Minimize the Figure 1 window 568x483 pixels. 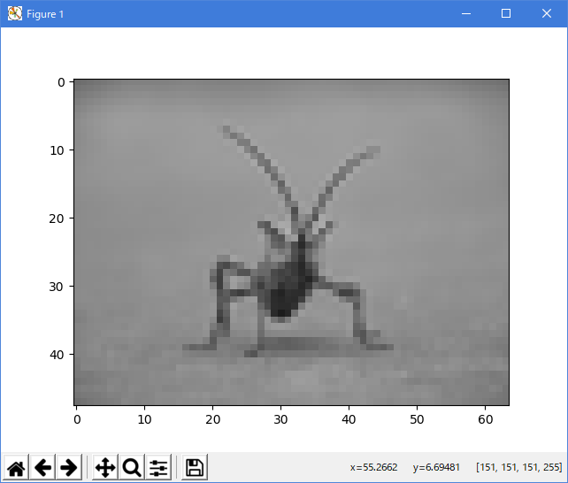pos(466,14)
